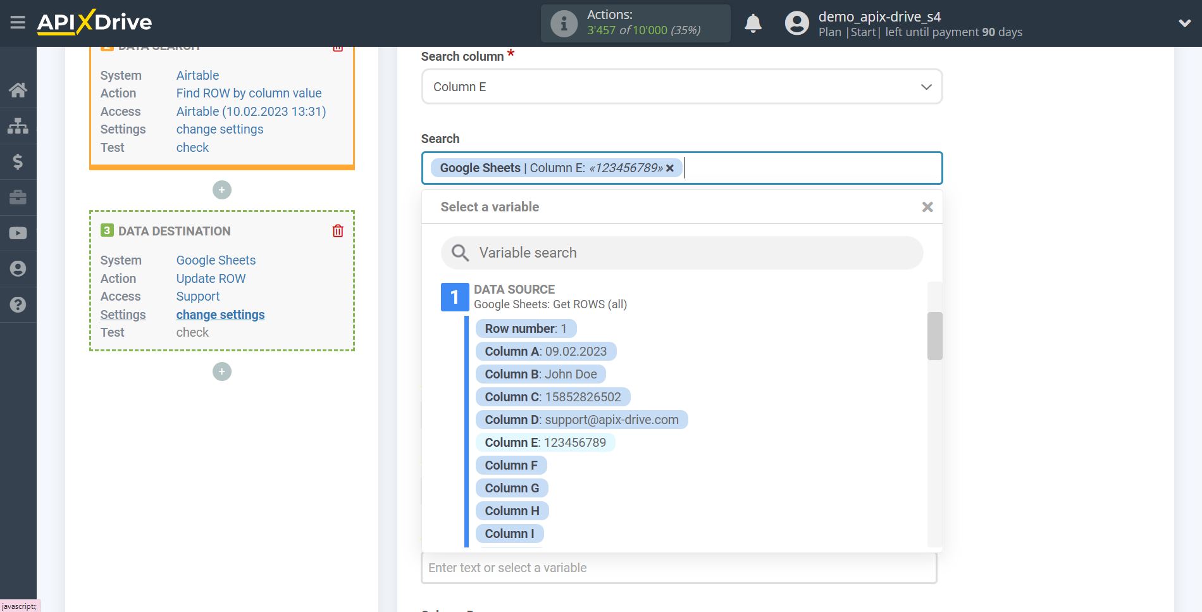Go to Home in sidebar
The width and height of the screenshot is (1202, 612).
tap(18, 90)
